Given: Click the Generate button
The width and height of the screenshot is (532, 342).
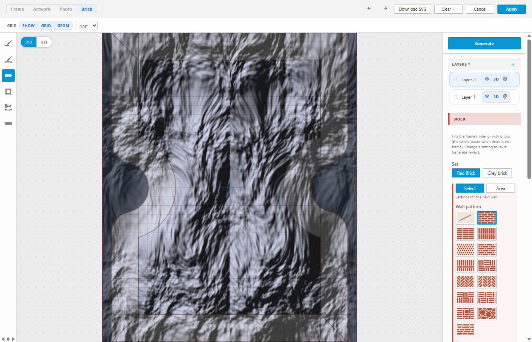Looking at the screenshot, I should pos(484,43).
